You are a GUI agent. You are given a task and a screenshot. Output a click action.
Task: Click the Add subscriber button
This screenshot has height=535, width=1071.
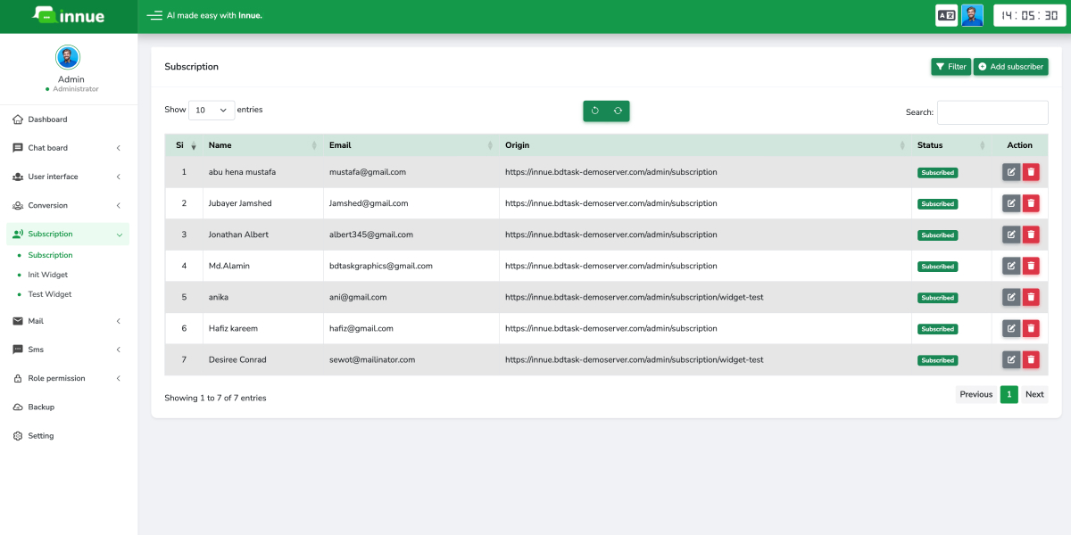pos(1010,66)
